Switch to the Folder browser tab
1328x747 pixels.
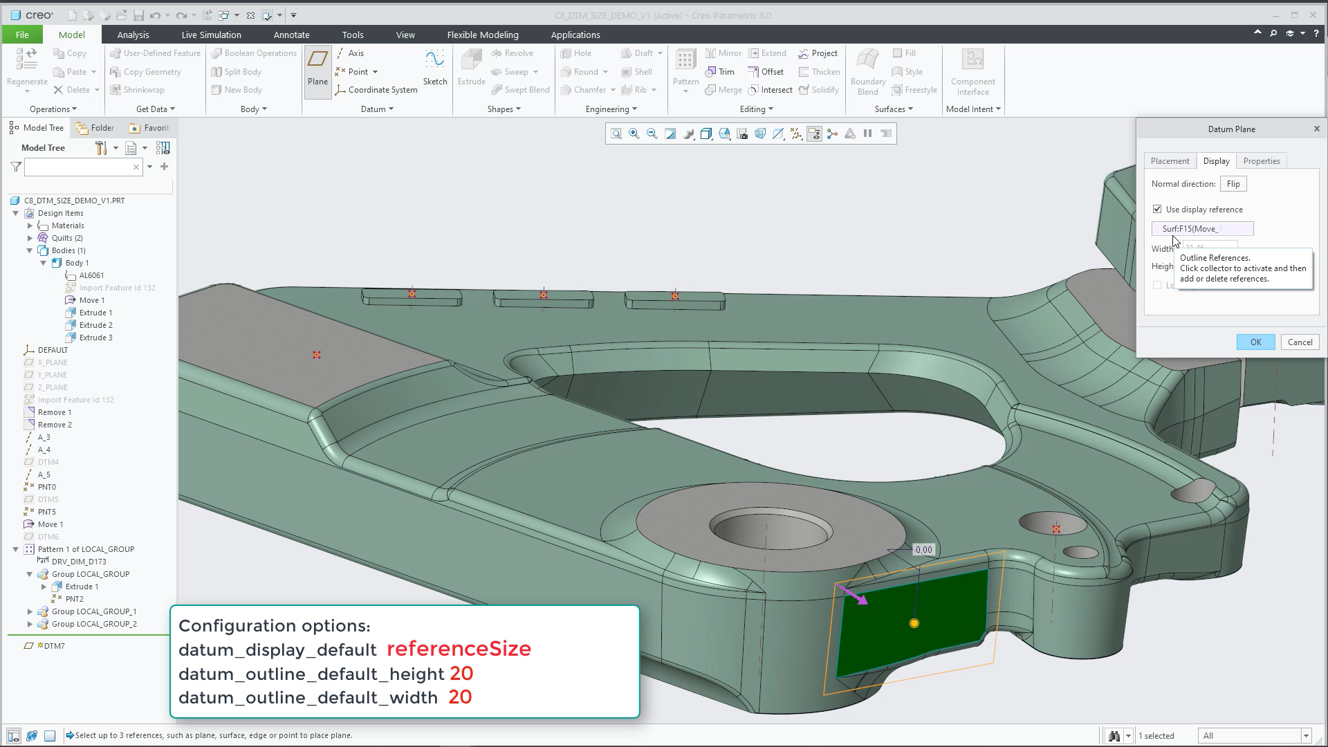[x=96, y=128]
